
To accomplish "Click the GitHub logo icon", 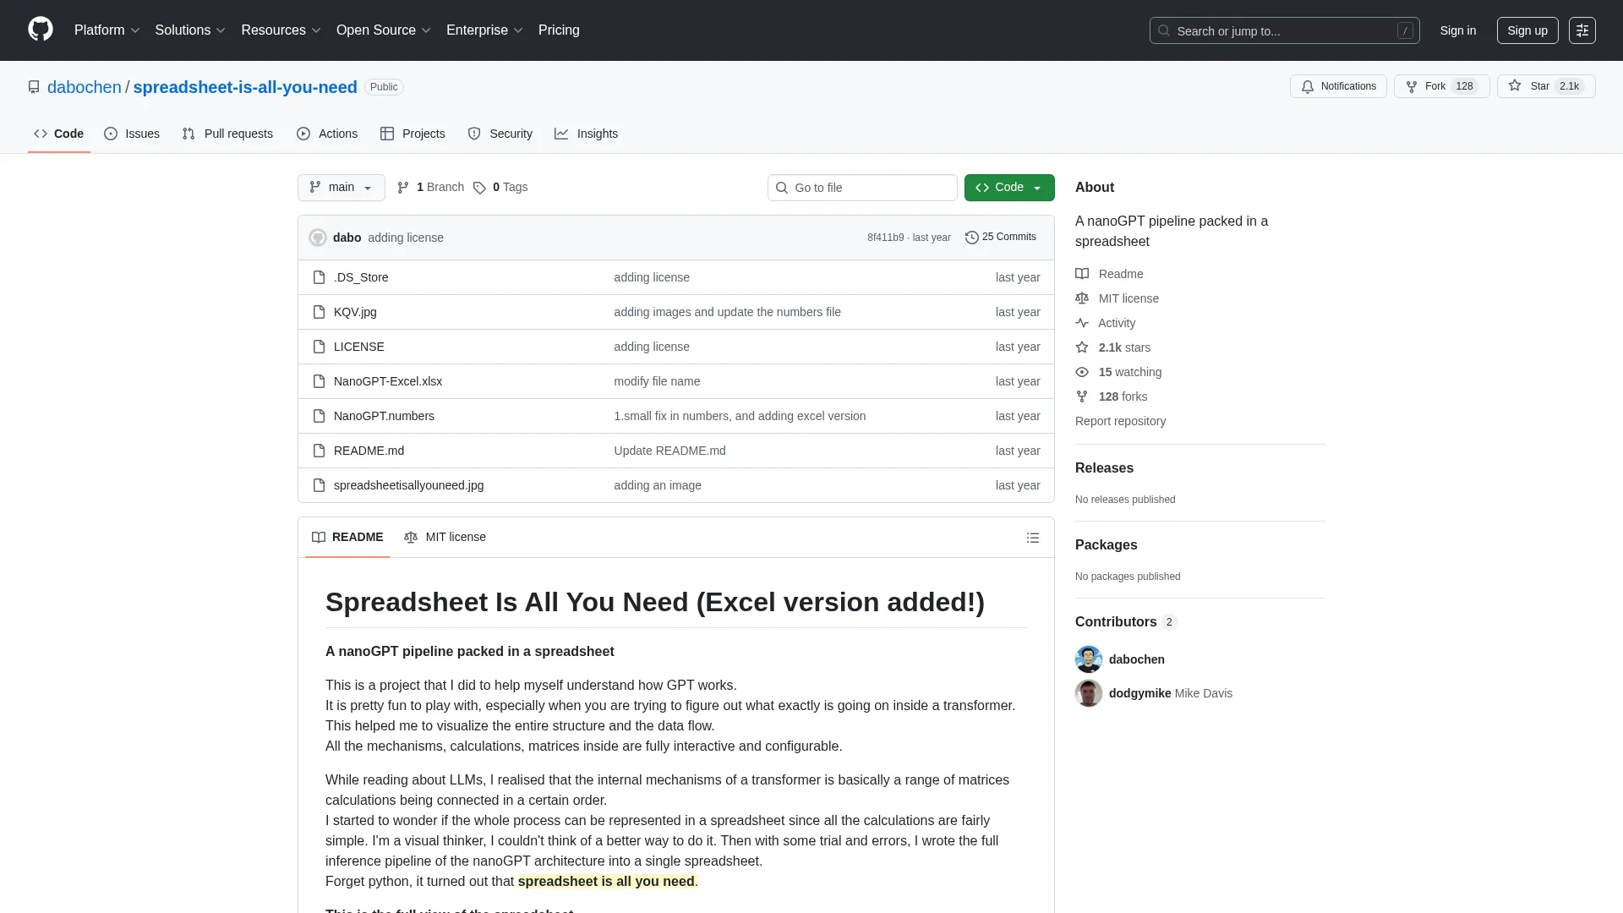I will pyautogui.click(x=40, y=30).
